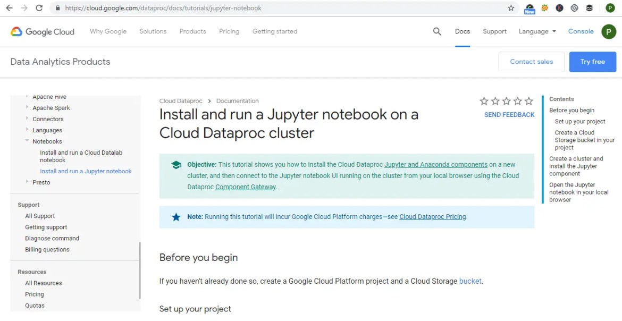Image resolution: width=622 pixels, height=321 pixels.
Task: Open browser profile avatar P in toolbar
Action: pos(610,8)
